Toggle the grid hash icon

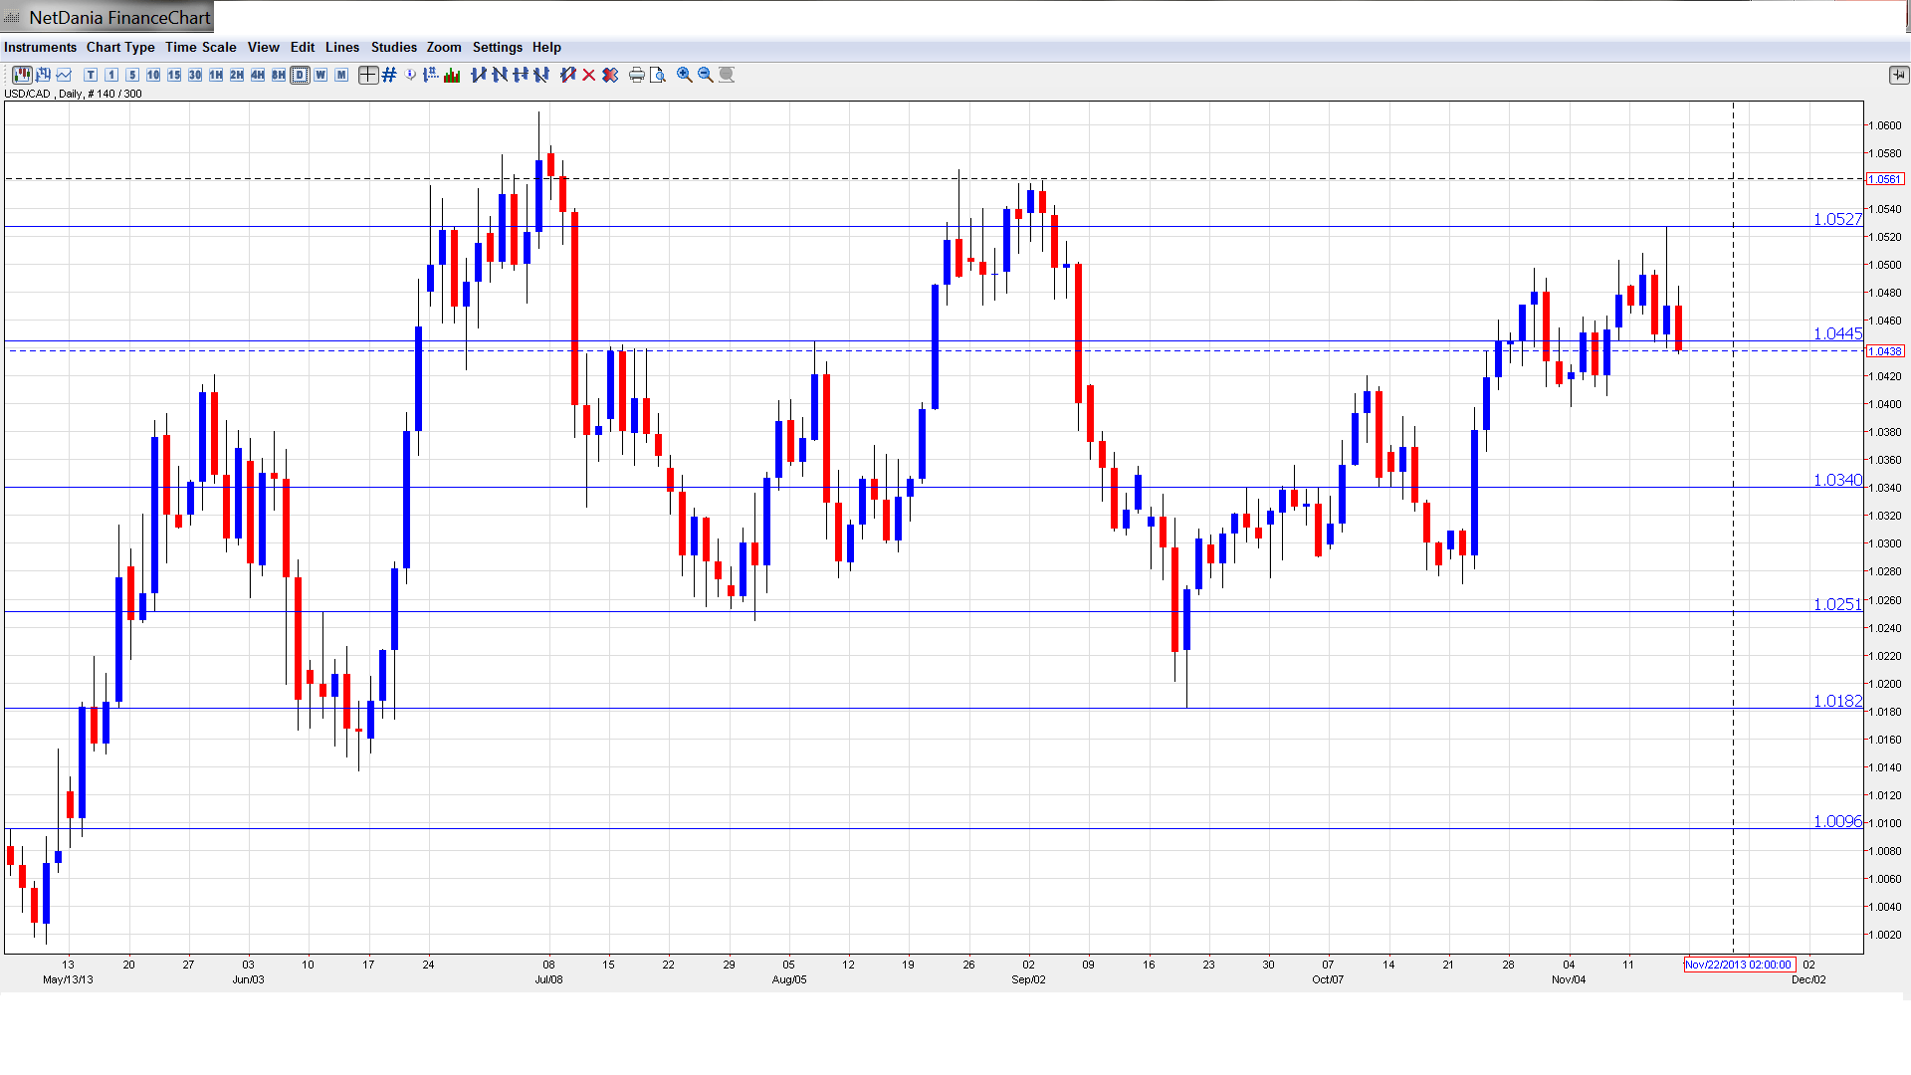point(389,75)
